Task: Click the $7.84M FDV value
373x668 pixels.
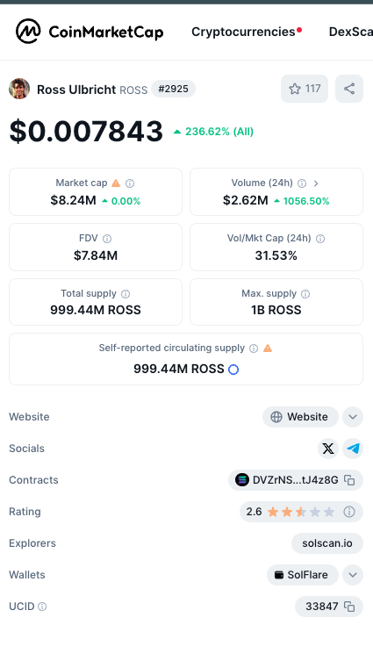Action: pos(96,255)
